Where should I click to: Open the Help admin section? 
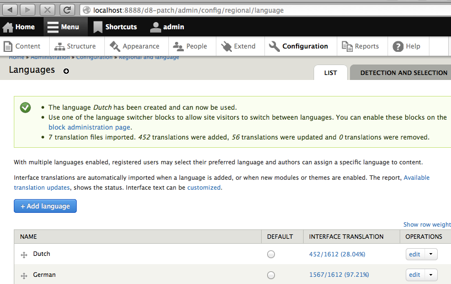point(408,46)
